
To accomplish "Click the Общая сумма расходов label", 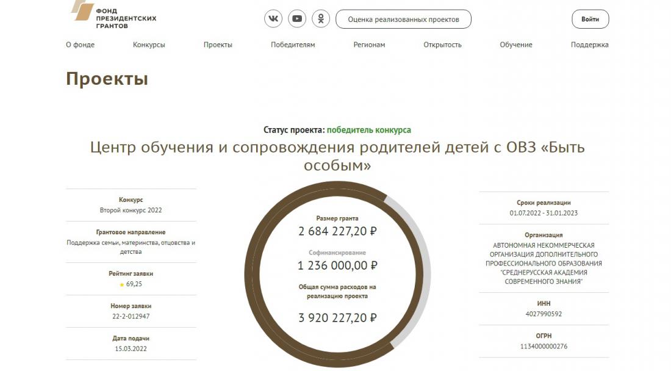I will coord(337,292).
